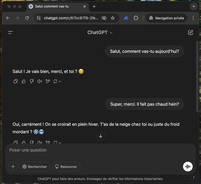Toggle the Raisonner reasoning button
The image size is (201, 184).
point(66,167)
